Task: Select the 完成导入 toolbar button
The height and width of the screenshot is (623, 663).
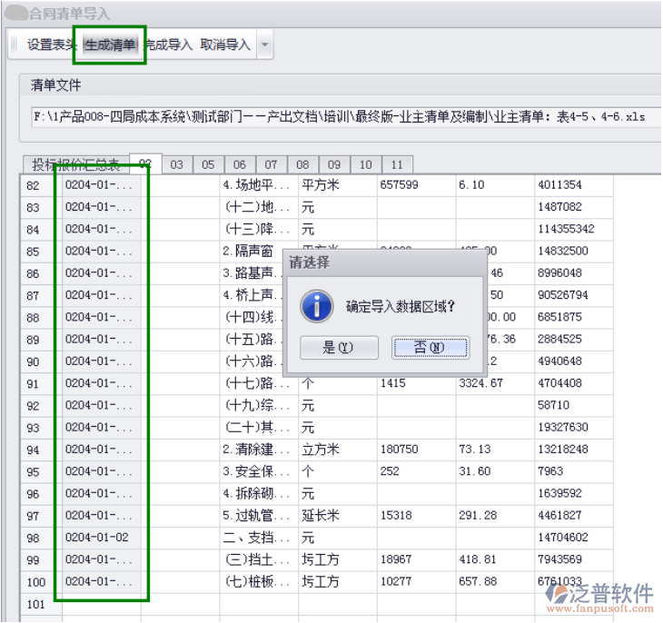Action: coord(168,44)
